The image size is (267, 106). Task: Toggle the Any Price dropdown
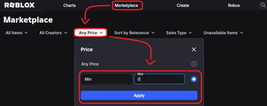[x=91, y=33]
